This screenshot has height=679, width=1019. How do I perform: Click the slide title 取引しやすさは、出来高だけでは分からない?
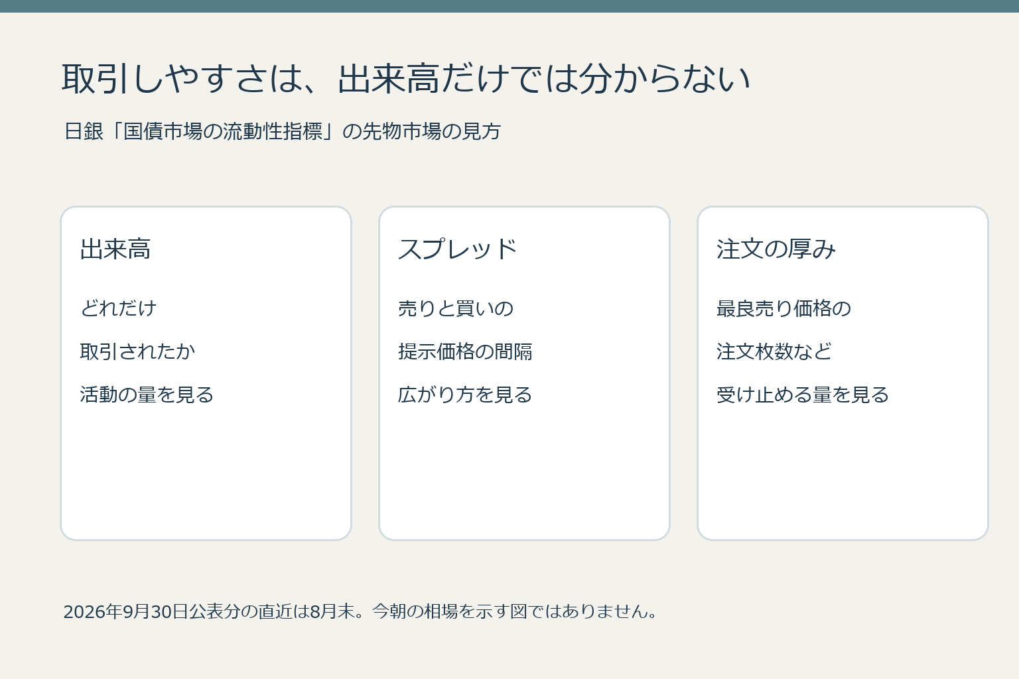(x=406, y=78)
